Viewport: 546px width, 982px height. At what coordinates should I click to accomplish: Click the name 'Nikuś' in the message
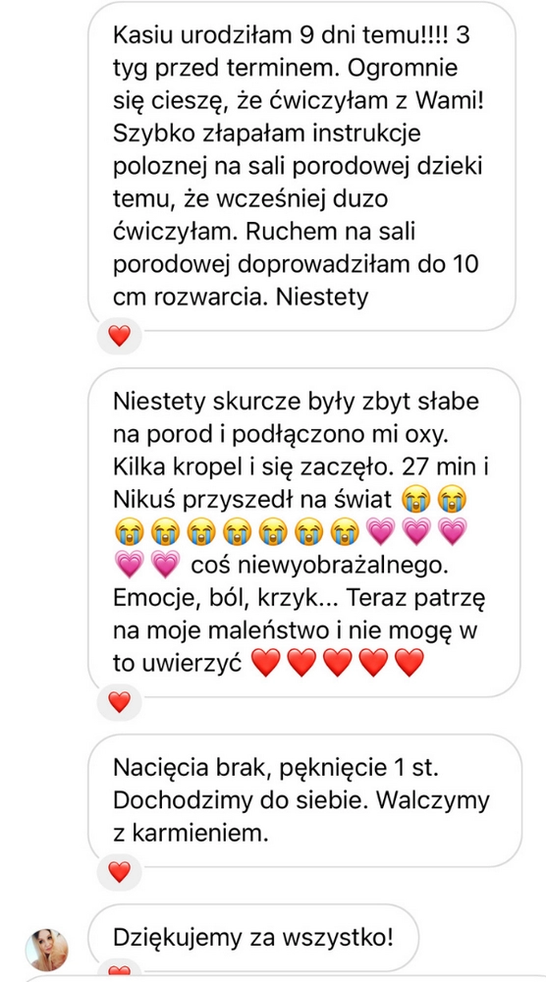click(144, 501)
